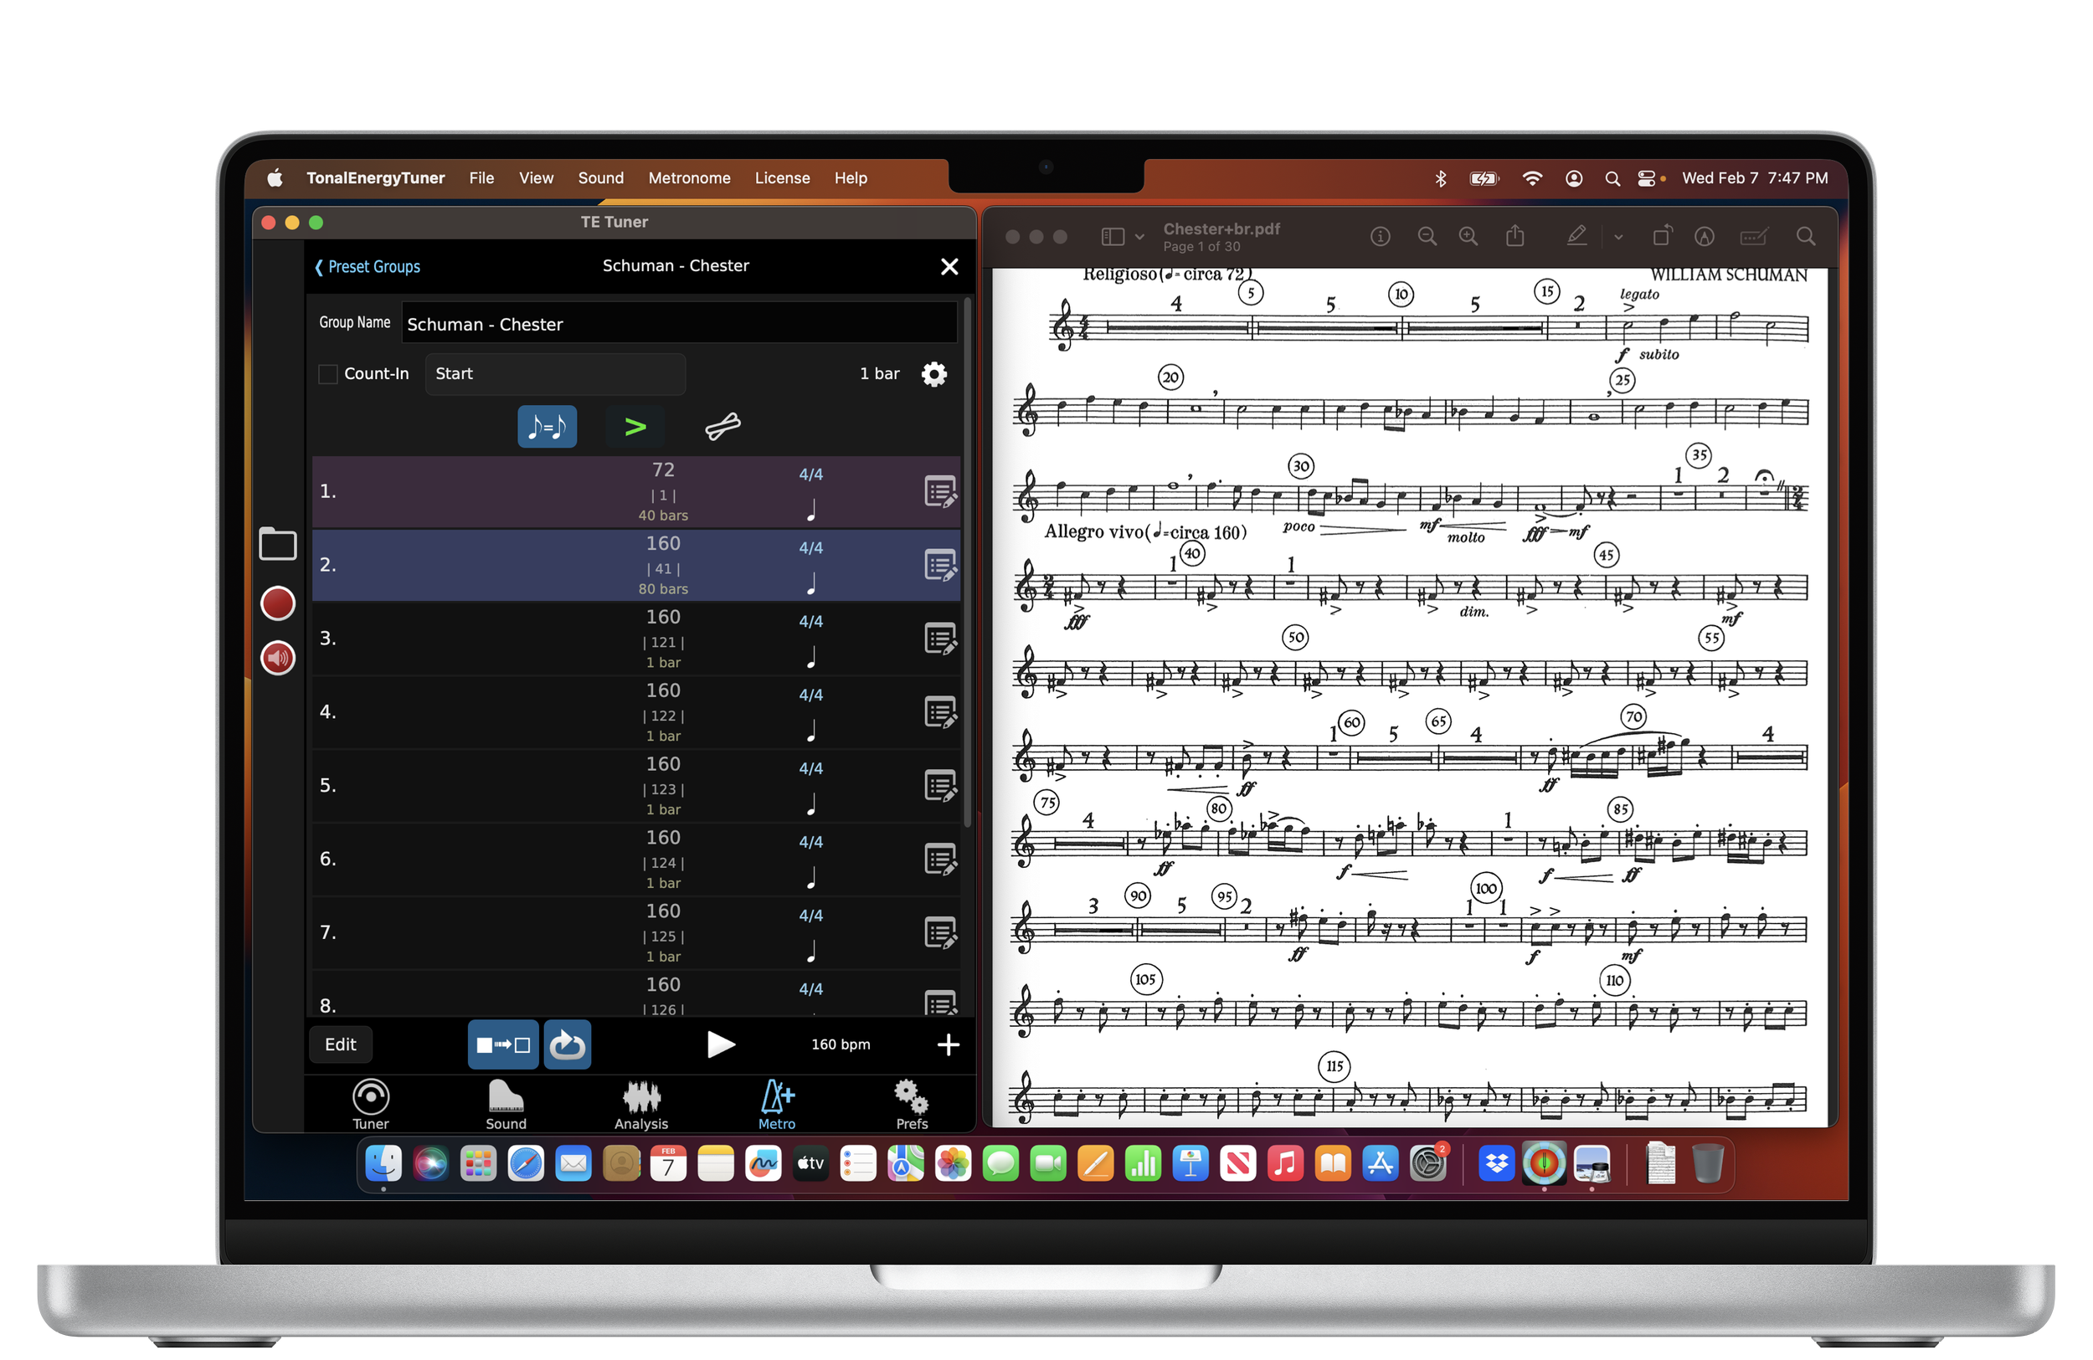The image size is (2093, 1360).
Task: Select preset 5 at bar 123
Action: 635,787
